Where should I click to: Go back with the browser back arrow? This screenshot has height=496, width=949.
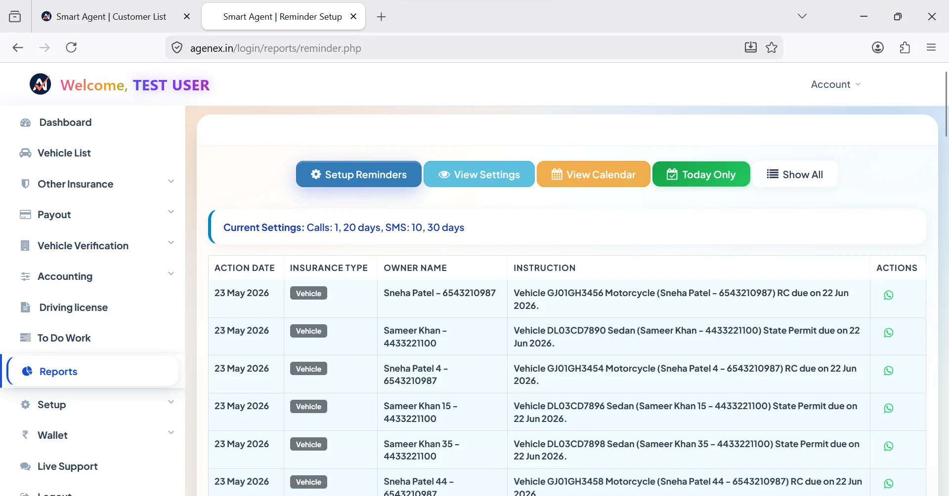[18, 47]
